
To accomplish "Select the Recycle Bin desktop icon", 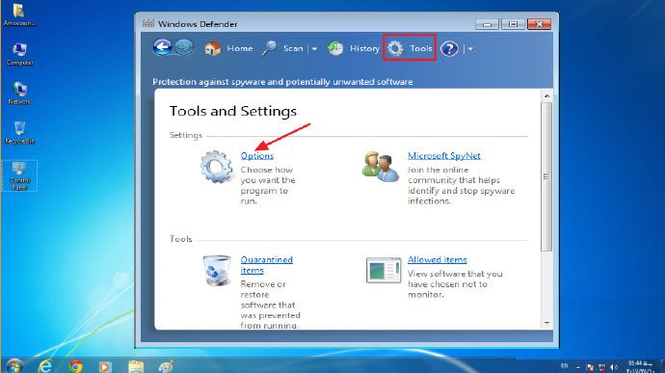I will [19, 132].
